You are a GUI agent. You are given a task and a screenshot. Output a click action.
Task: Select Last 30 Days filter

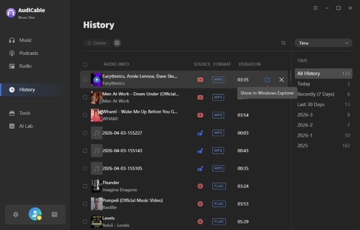323,104
